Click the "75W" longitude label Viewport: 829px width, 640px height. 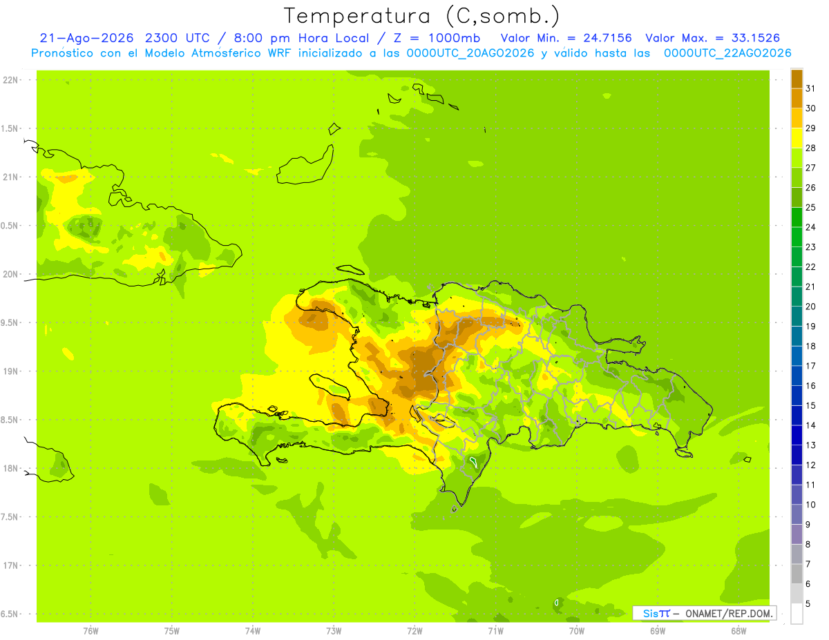pyautogui.click(x=172, y=630)
